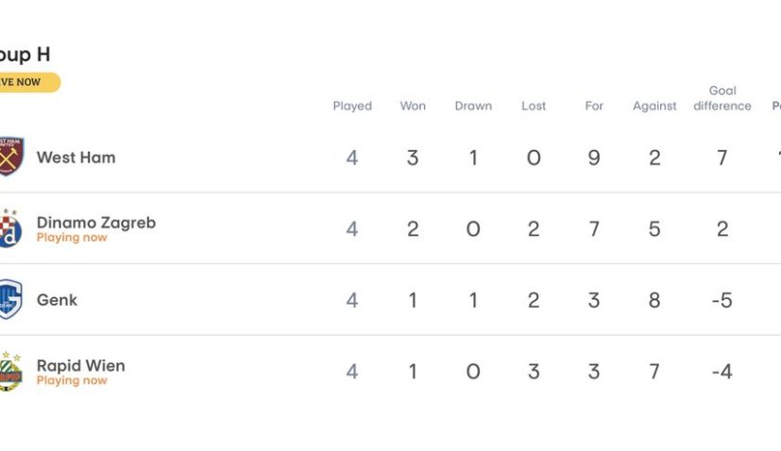Click the Genk club crest

coord(9,300)
